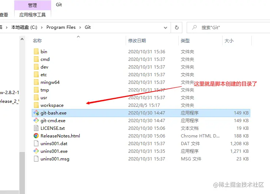
Task: Select the cmd folder name
Action: click(x=45, y=59)
